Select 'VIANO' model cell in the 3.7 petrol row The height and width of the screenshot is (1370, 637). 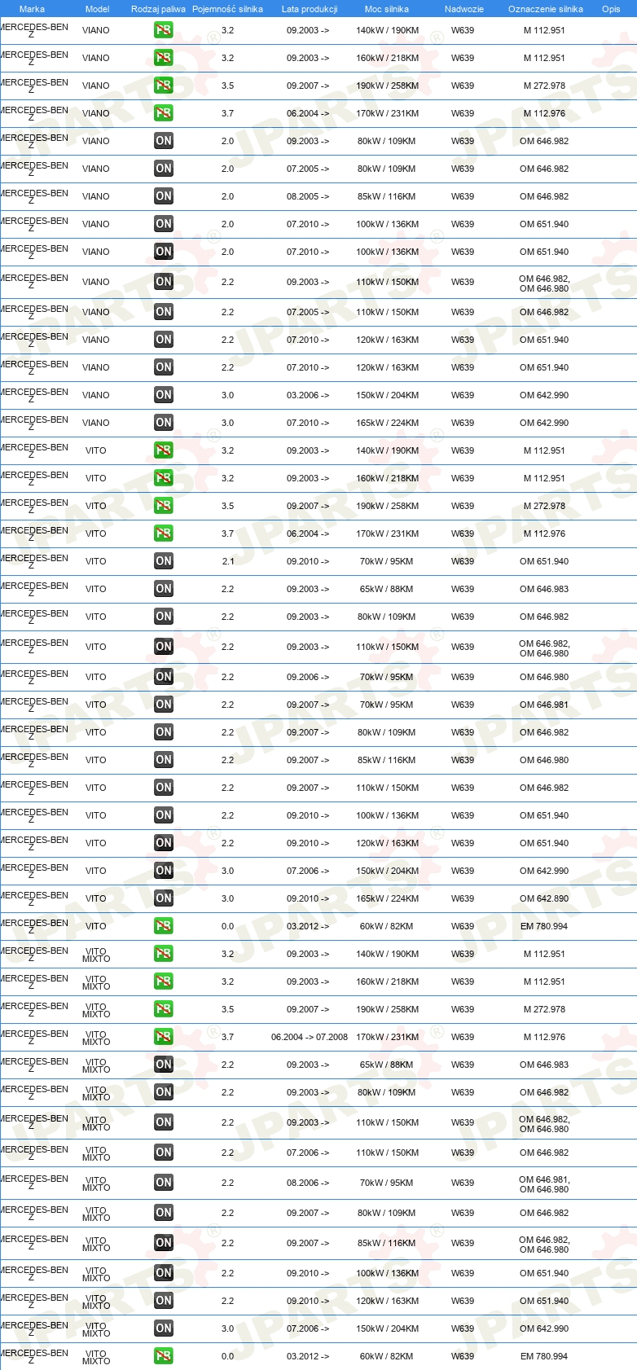(96, 113)
